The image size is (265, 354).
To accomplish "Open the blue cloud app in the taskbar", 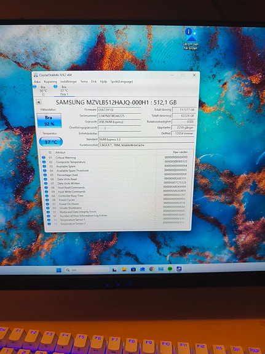I will pos(142,269).
